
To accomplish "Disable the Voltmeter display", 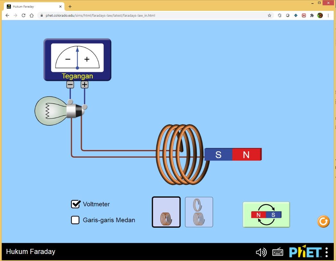I will click(x=75, y=204).
